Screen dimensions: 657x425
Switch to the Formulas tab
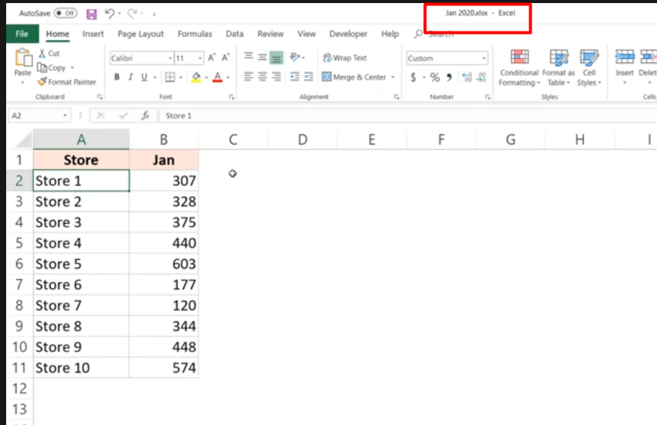[195, 34]
